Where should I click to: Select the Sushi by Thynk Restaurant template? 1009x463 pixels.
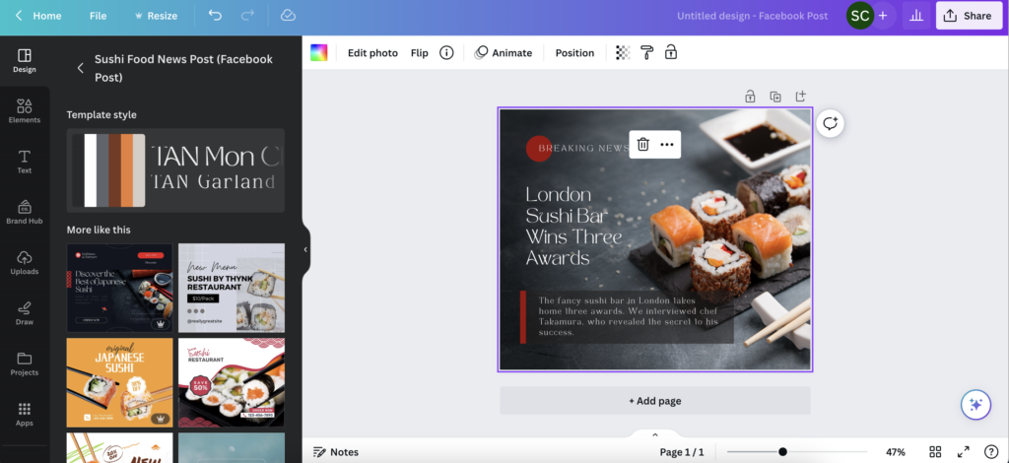[231, 288]
